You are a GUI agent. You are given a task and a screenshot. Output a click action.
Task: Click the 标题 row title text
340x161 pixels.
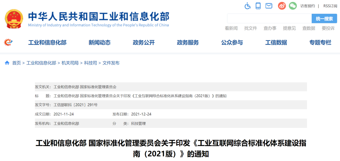tap(140, 96)
